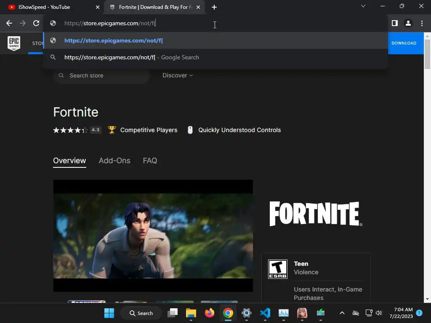Open the Windows Start menu
Viewport: 431px width, 323px height.
[109, 313]
